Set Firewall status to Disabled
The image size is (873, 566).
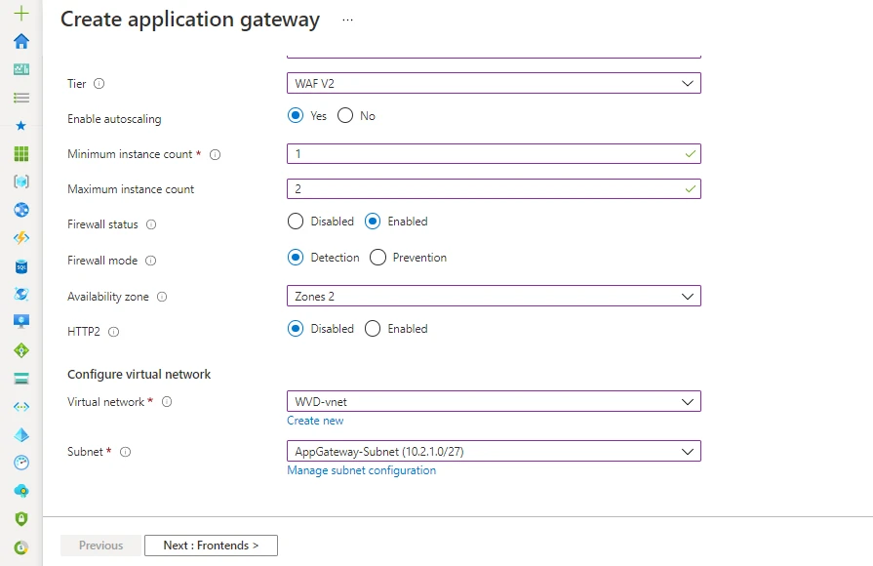(x=297, y=222)
